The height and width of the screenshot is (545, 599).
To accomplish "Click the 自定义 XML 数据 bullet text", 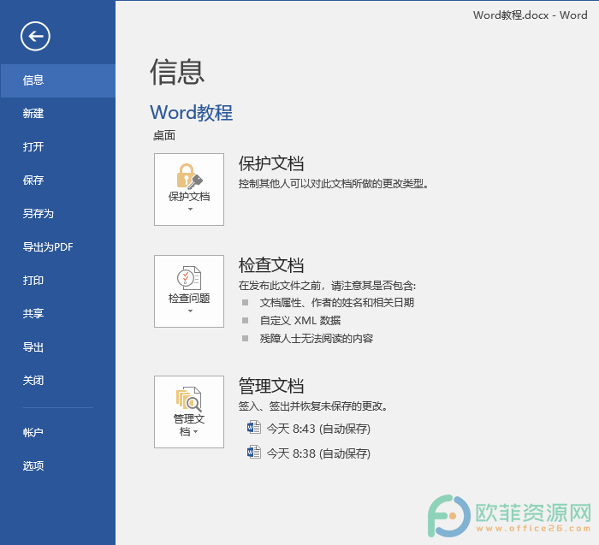I will (x=300, y=321).
